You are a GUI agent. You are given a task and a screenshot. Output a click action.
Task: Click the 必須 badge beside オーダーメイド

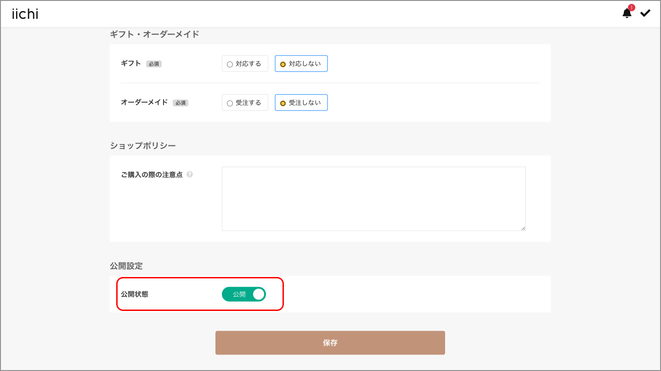(x=181, y=103)
